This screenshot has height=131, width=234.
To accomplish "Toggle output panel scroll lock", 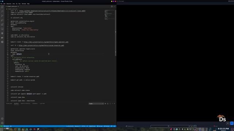I will [x=108, y=103].
